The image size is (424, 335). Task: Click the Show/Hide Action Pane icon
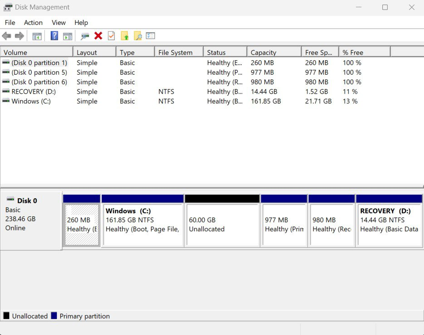(68, 36)
